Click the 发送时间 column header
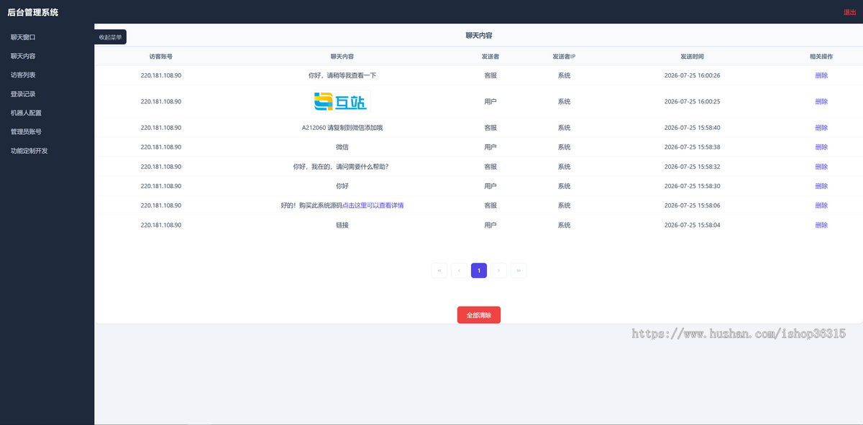863x425 pixels. pyautogui.click(x=692, y=56)
